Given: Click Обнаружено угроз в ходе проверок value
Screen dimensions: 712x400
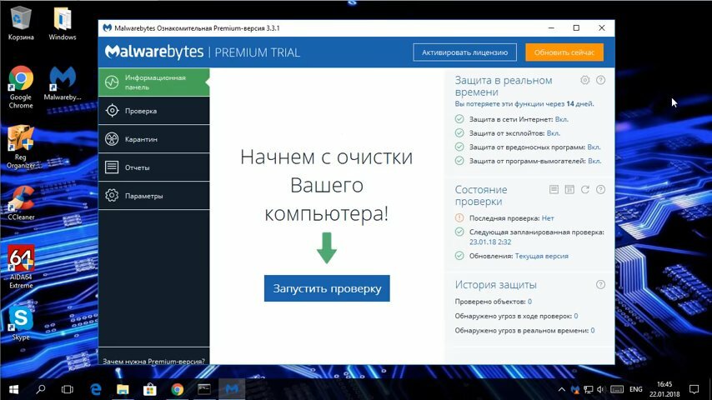Looking at the screenshot, I should [x=576, y=316].
